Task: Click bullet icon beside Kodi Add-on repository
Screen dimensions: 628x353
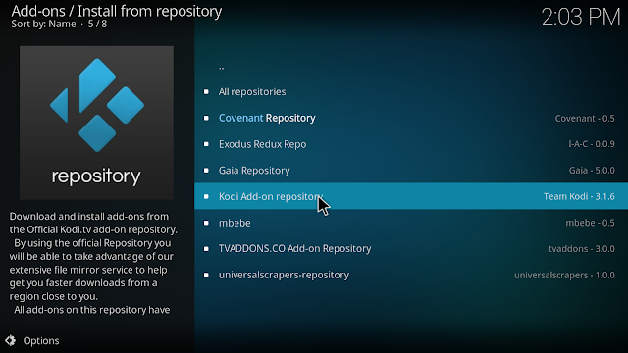Action: click(206, 196)
